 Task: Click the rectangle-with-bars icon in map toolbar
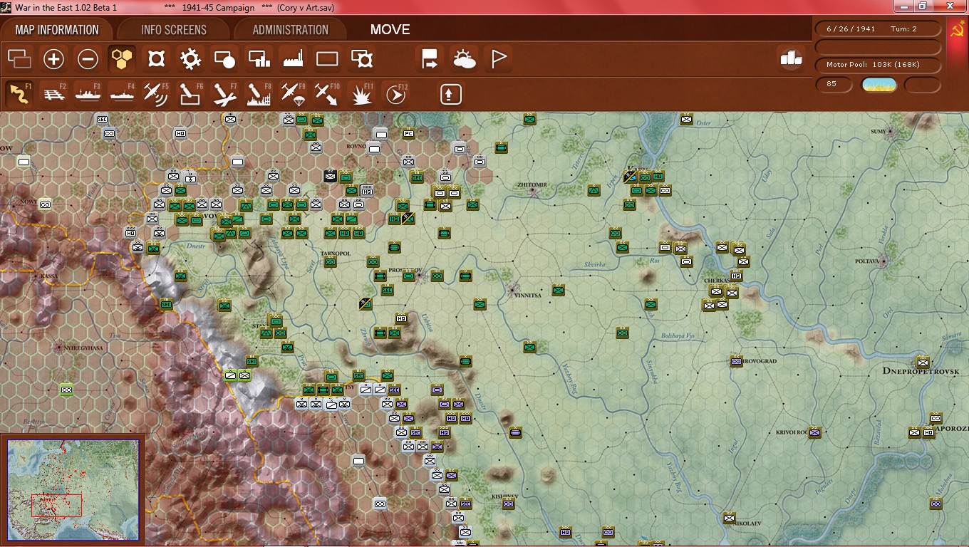point(259,58)
